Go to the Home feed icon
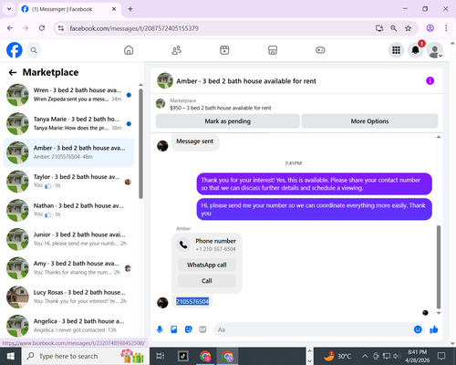456x365 pixels. click(x=129, y=50)
